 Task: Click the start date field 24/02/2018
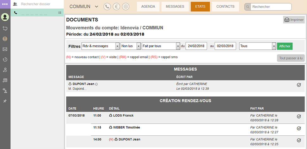click(x=196, y=46)
